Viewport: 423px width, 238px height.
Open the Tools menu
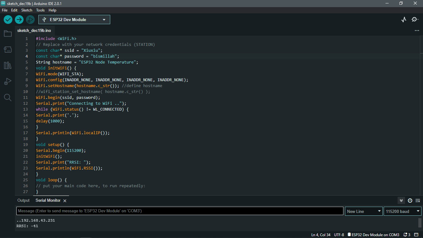40,10
